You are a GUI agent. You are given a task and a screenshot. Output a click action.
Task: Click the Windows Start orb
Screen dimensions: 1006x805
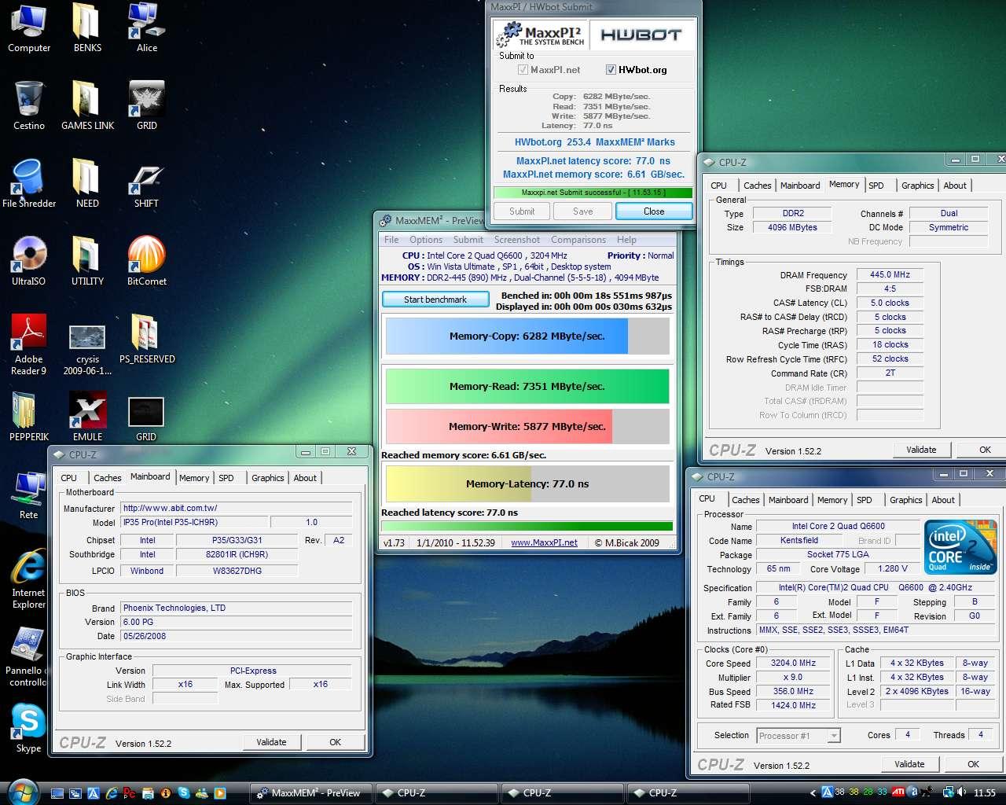[22, 792]
